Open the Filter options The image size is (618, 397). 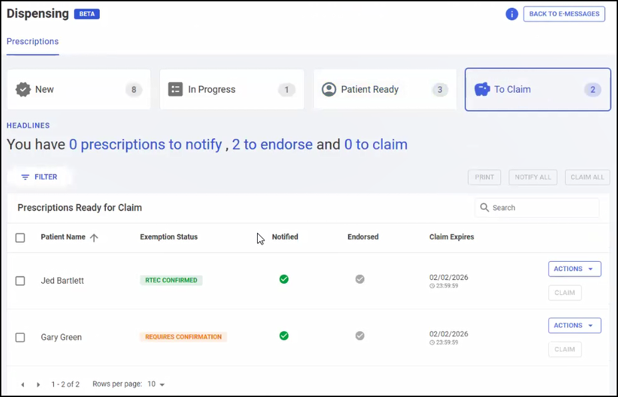(39, 177)
